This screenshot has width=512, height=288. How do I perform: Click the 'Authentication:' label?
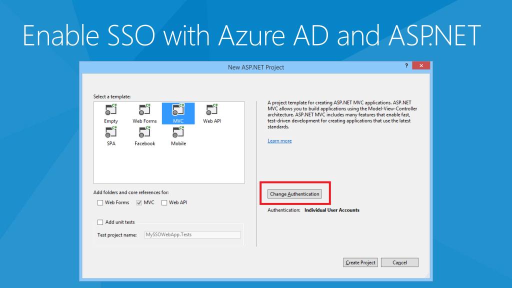click(284, 210)
